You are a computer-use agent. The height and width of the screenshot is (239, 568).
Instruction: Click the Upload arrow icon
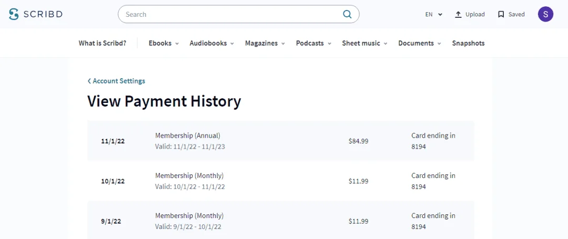458,15
